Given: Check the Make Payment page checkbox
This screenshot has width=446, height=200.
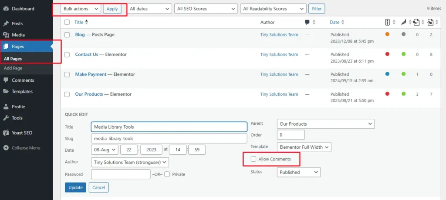Looking at the screenshot, I should coord(67,74).
